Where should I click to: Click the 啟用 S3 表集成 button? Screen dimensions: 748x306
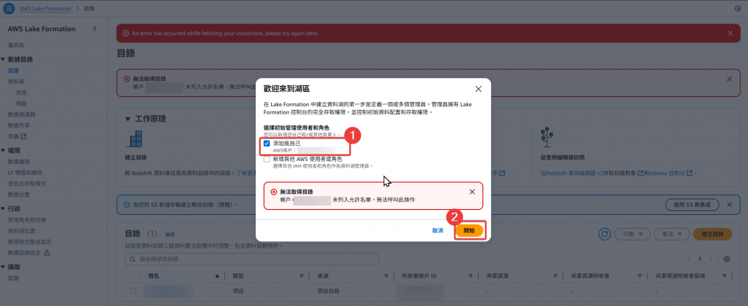coord(692,205)
